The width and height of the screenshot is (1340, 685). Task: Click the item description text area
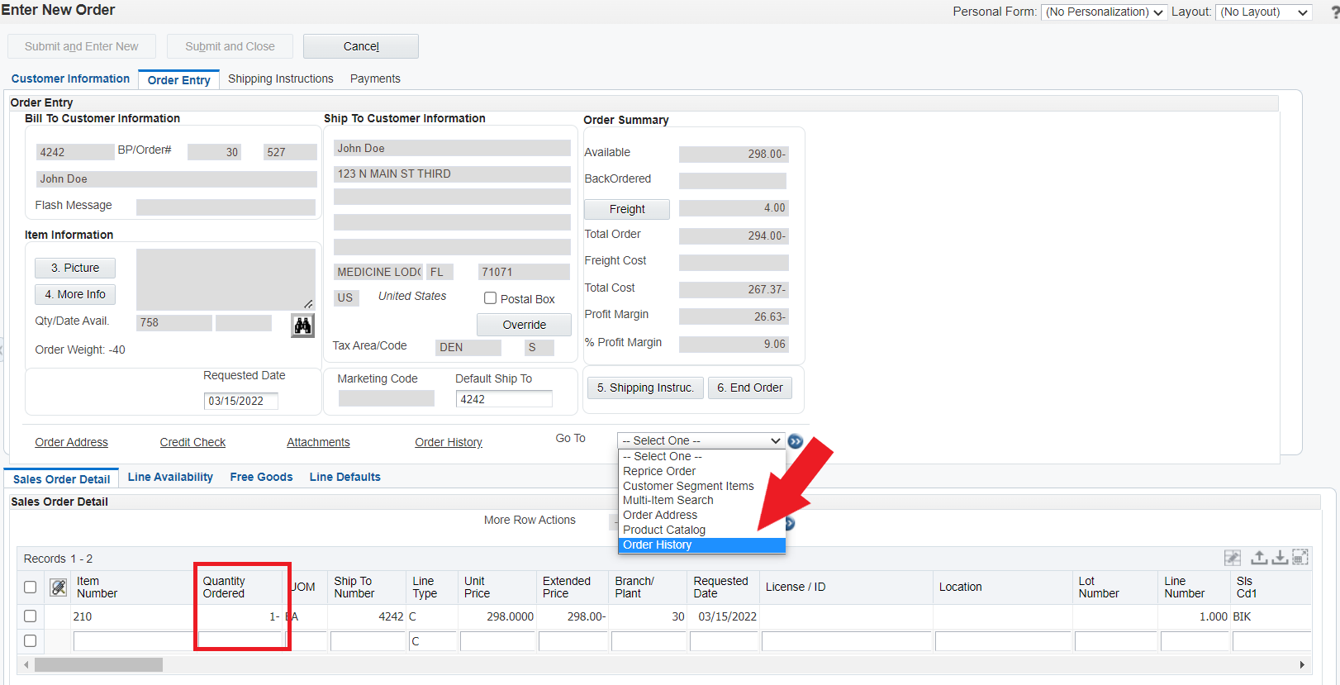click(226, 279)
